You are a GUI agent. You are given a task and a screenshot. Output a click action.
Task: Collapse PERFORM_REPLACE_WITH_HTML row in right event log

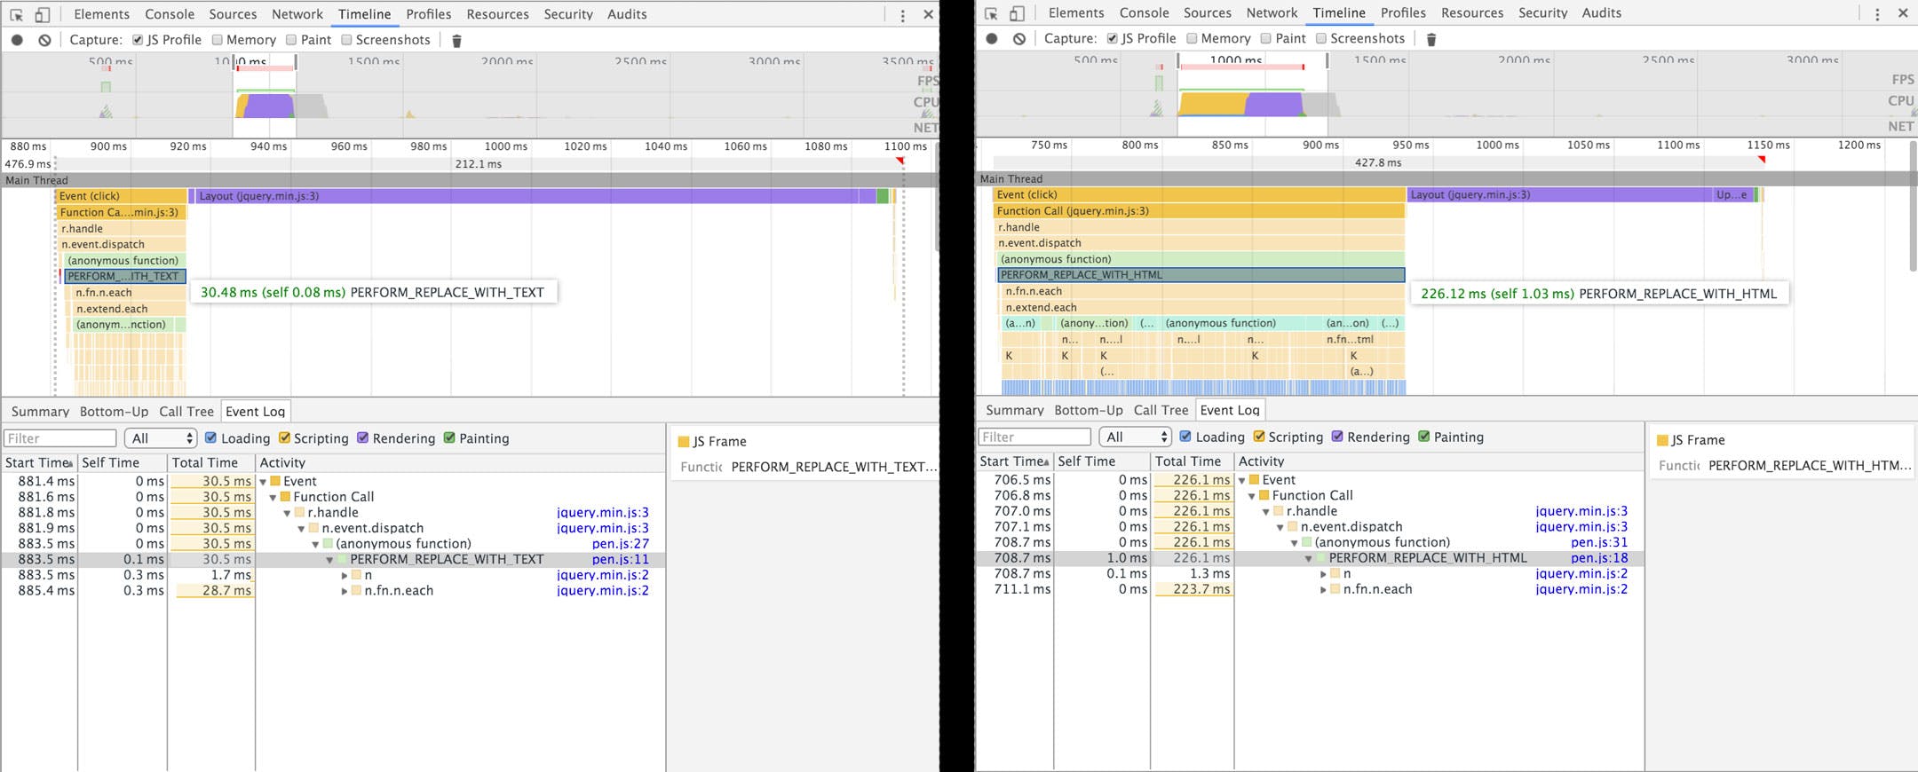(1308, 559)
